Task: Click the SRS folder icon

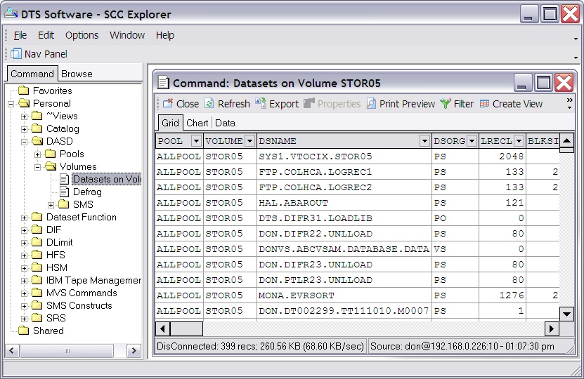Action: (37, 318)
